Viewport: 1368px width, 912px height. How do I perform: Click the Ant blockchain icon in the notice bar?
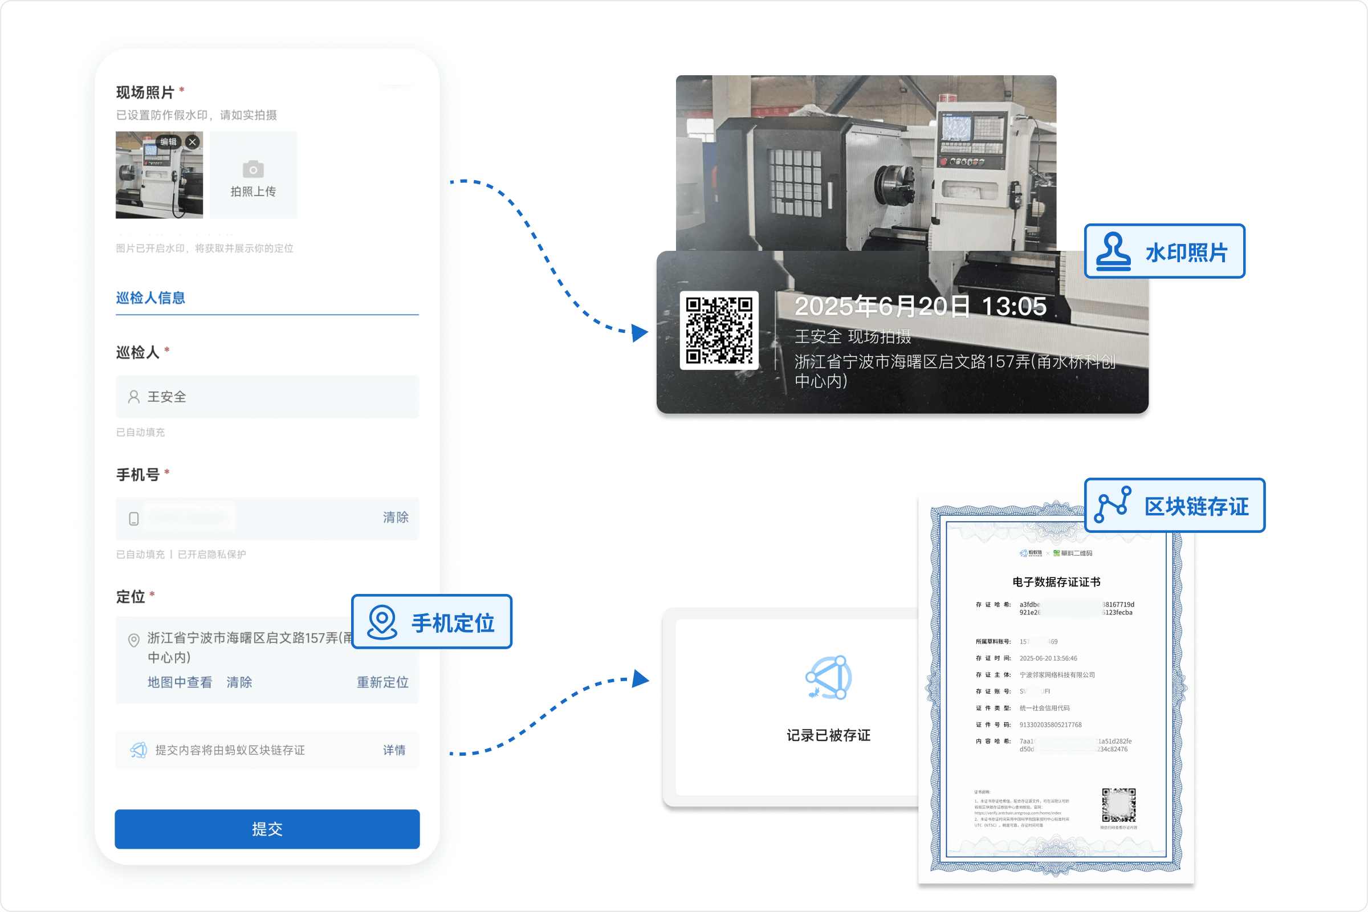coord(139,750)
